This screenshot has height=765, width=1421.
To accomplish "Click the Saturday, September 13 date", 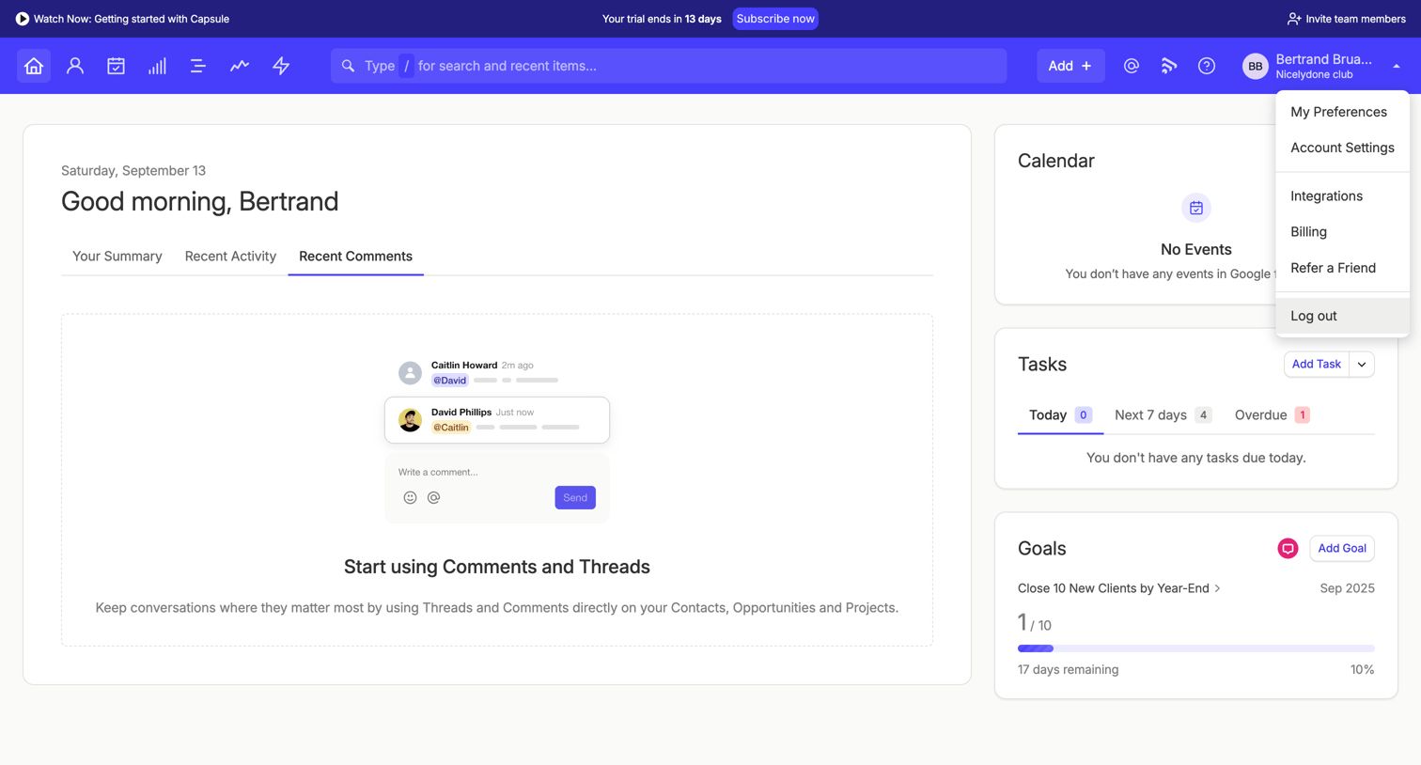I will (x=133, y=171).
